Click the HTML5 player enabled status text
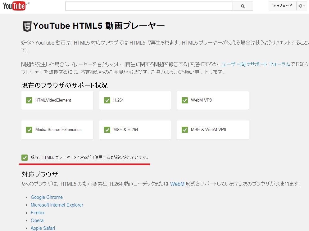Image resolution: width=309 pixels, height=231 pixels. point(90,158)
